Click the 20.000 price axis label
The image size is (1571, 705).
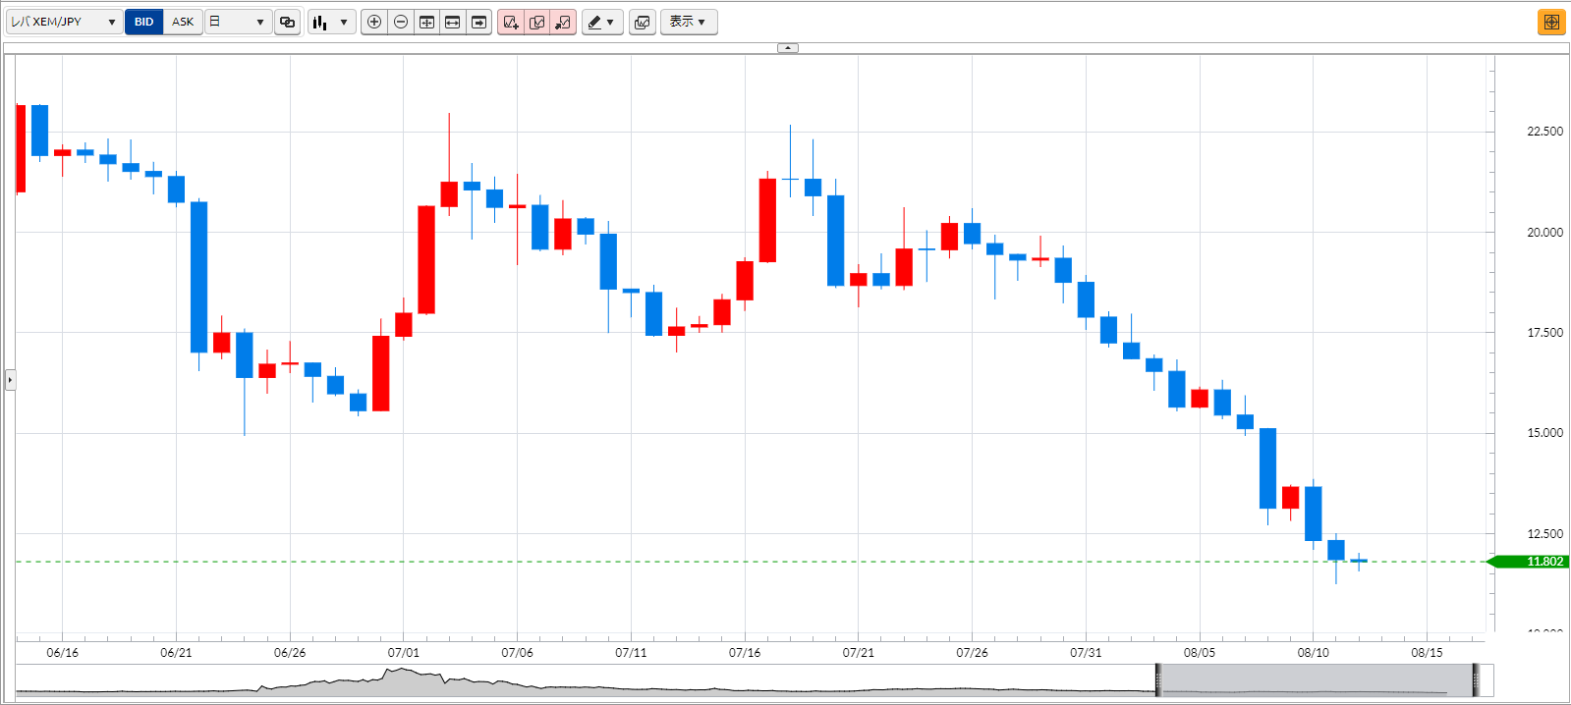1544,232
